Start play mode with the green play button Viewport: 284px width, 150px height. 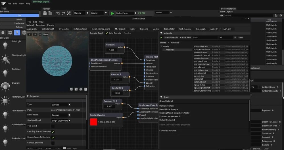tap(112, 13)
